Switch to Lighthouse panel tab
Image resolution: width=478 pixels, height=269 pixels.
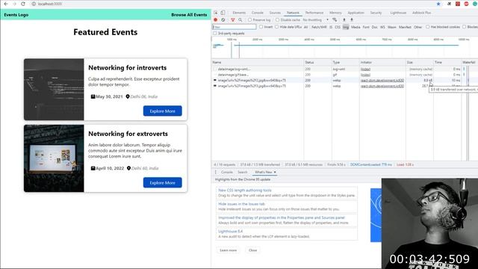tap(398, 13)
